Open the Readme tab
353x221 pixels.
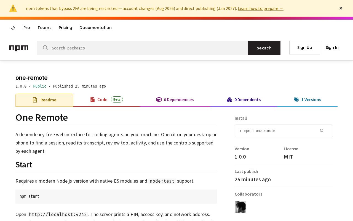click(x=44, y=100)
